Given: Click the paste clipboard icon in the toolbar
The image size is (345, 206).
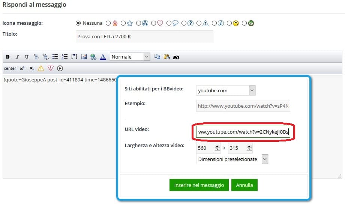Looking at the screenshot, I should 166,57.
